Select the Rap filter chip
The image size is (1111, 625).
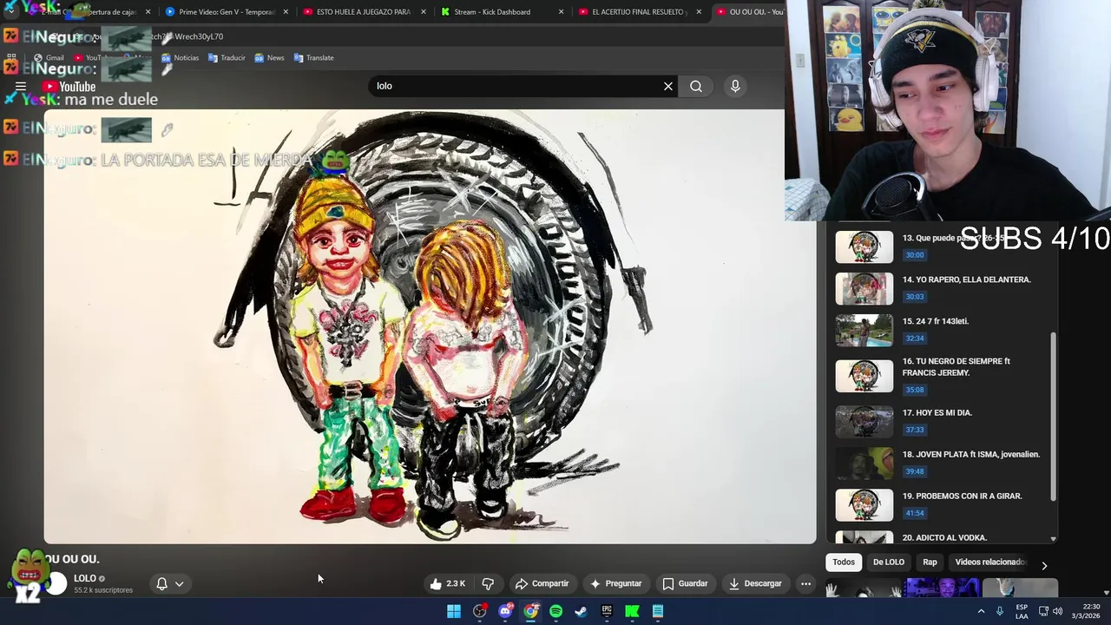tap(930, 562)
